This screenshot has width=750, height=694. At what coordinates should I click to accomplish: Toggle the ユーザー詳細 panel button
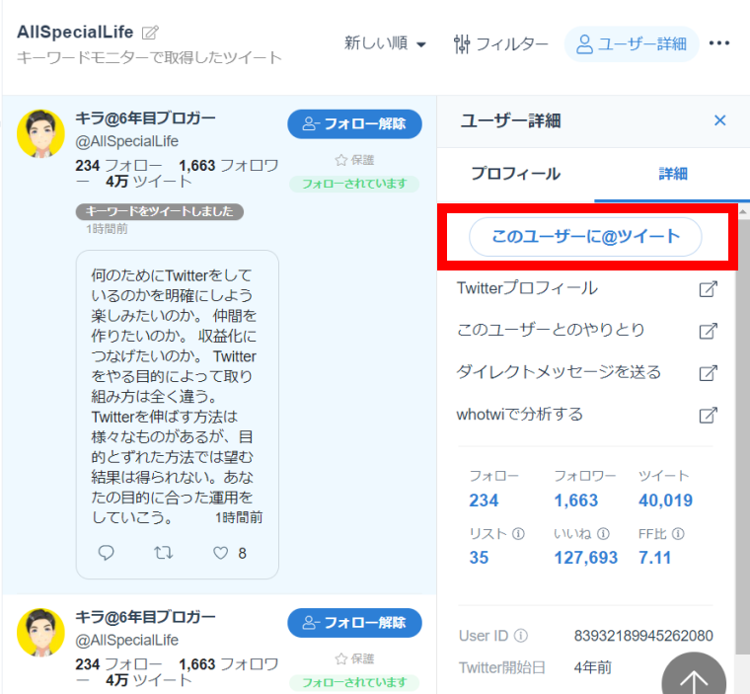pos(632,43)
